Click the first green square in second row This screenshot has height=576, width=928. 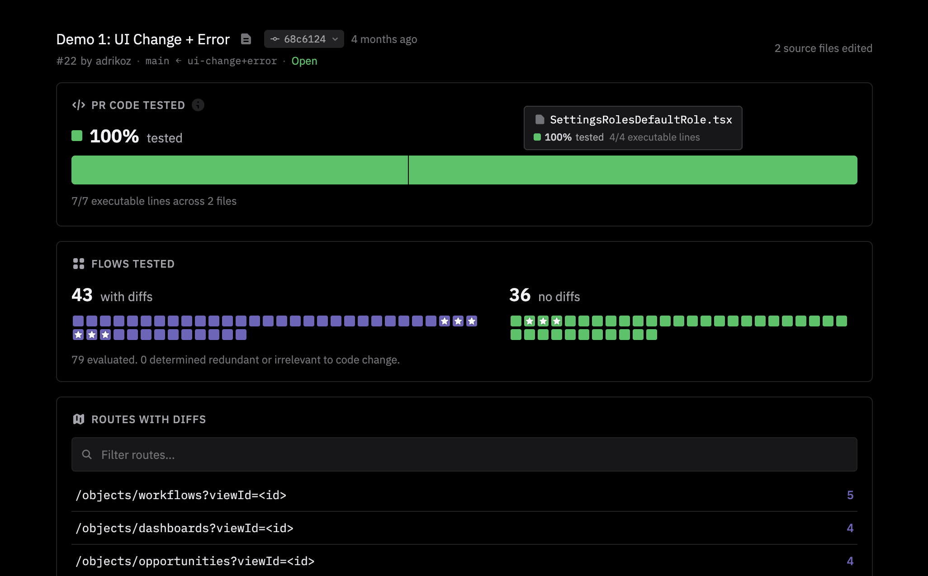[x=516, y=335]
